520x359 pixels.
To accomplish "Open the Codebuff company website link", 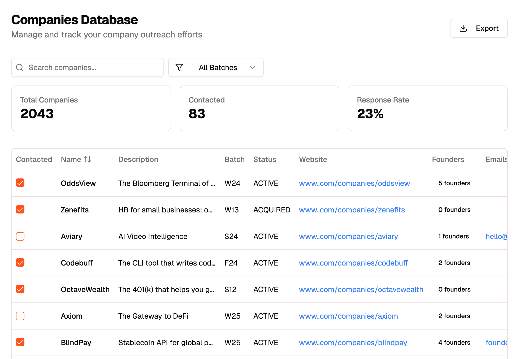I will coord(353,263).
